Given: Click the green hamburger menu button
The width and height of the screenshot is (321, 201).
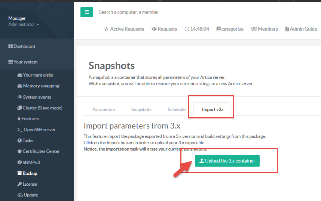Looking at the screenshot, I should [x=87, y=12].
